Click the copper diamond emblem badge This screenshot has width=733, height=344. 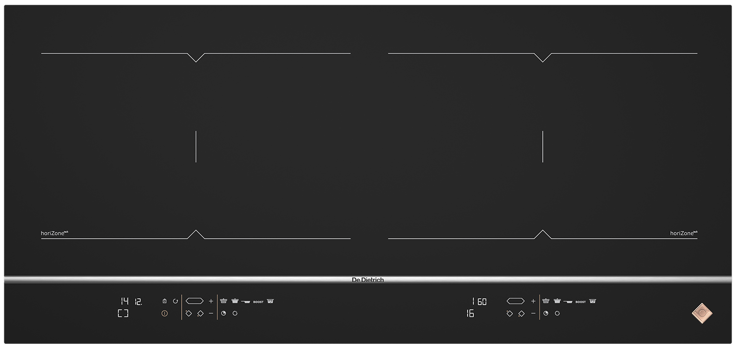(702, 313)
